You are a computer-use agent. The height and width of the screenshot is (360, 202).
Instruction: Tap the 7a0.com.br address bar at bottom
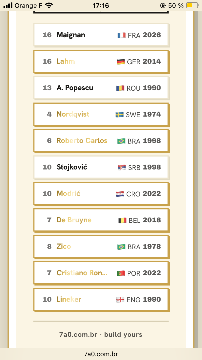tap(101, 354)
